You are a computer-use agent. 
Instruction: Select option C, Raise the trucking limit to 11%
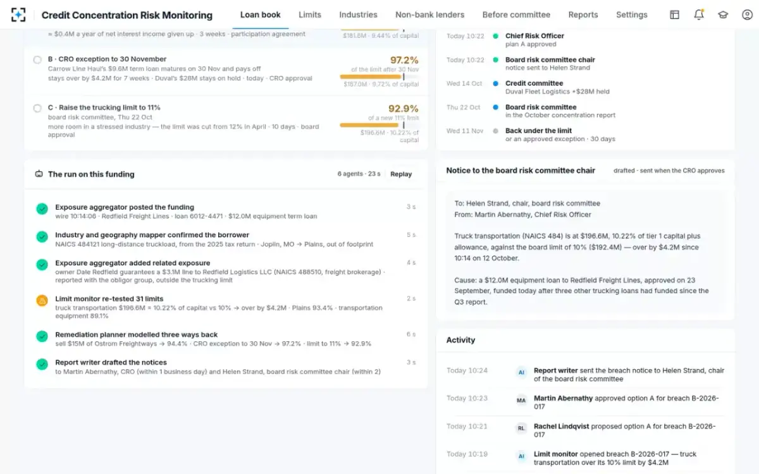[x=37, y=108]
